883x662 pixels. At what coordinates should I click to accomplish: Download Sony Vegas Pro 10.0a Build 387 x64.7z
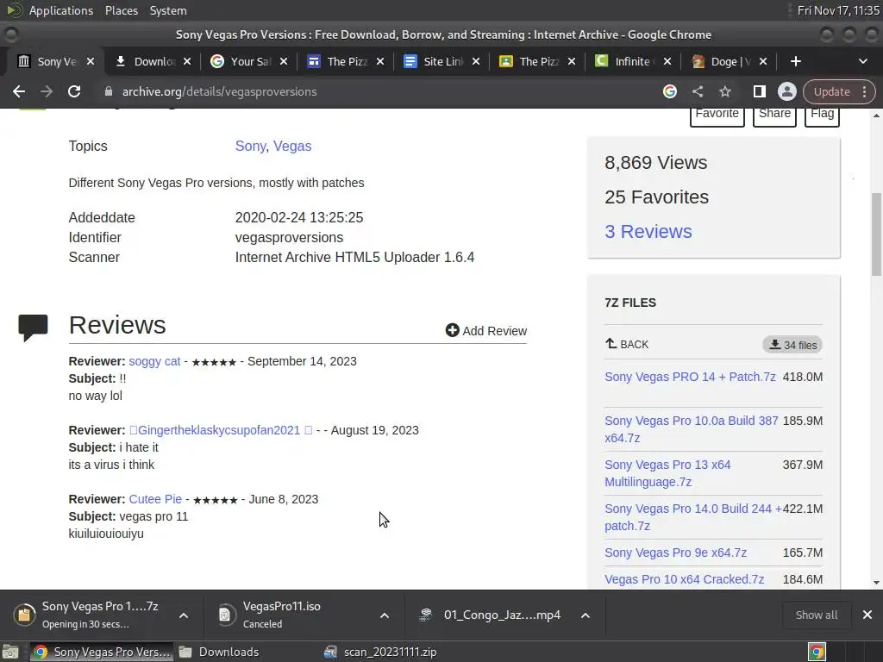tap(691, 429)
